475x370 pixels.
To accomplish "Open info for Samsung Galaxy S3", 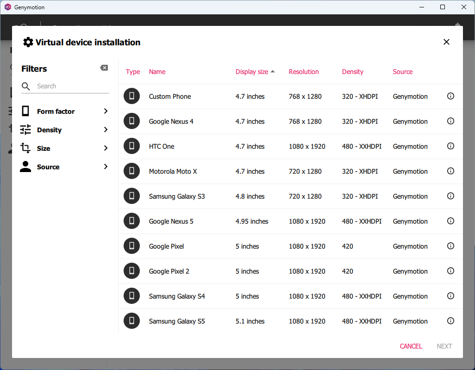I will click(450, 196).
